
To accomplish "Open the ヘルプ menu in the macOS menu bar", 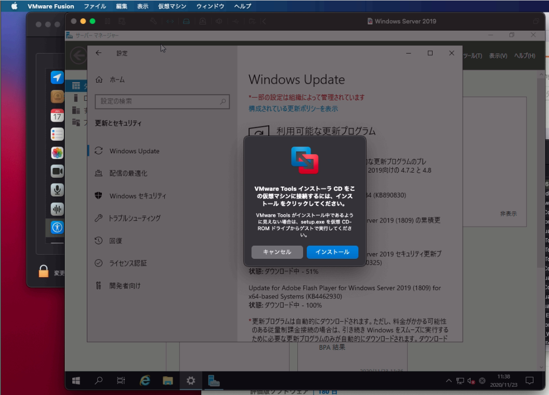I will [243, 6].
